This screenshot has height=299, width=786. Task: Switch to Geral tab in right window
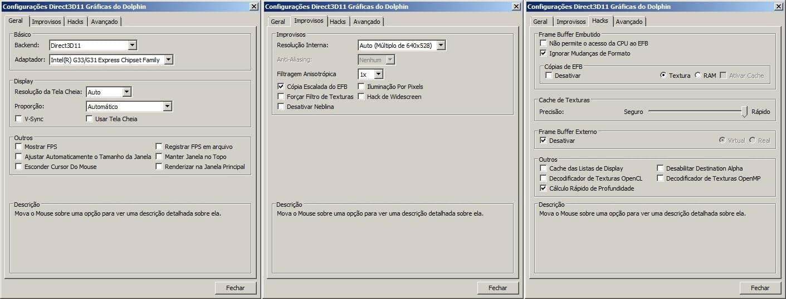[540, 22]
